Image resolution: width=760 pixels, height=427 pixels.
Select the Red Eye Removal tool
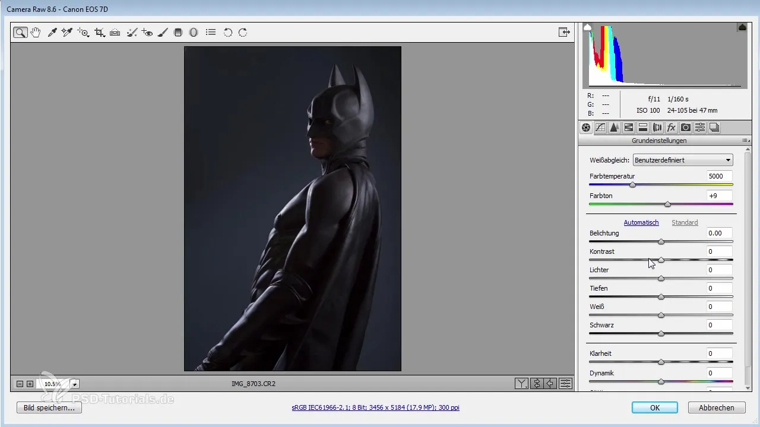coord(147,33)
